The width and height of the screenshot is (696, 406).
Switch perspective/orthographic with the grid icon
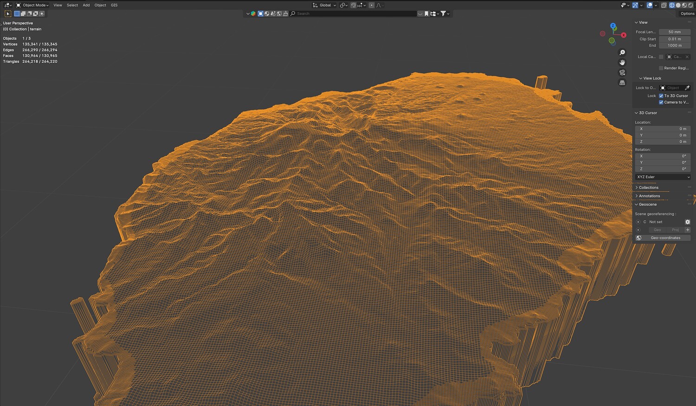(x=622, y=83)
